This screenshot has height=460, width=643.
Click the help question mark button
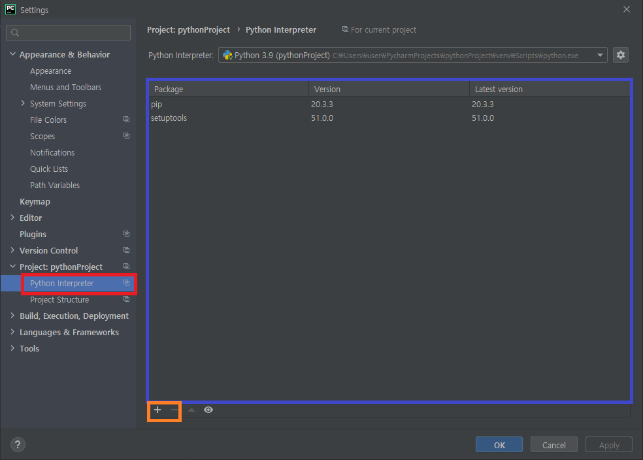(18, 444)
